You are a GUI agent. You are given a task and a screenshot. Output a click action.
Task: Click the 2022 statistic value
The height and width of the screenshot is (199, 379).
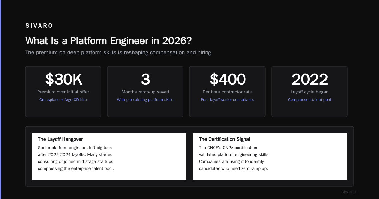[310, 79]
